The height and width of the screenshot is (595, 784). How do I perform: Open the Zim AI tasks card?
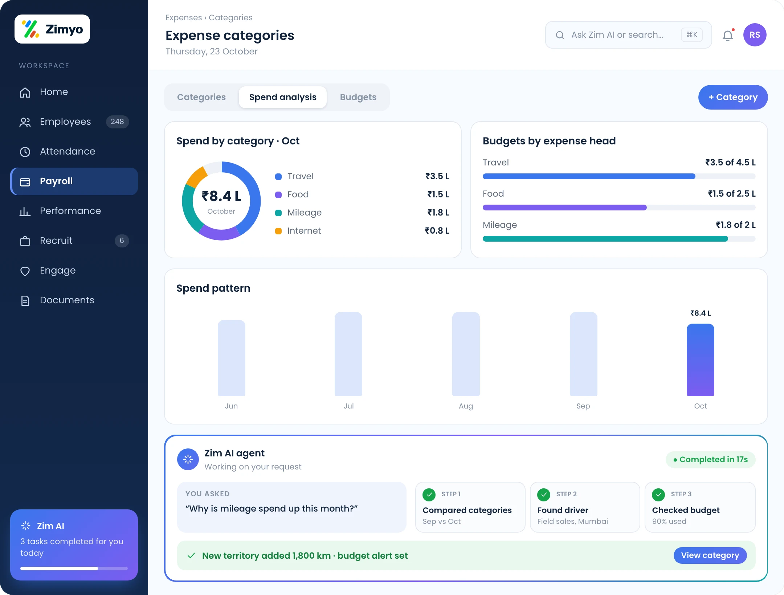(74, 545)
